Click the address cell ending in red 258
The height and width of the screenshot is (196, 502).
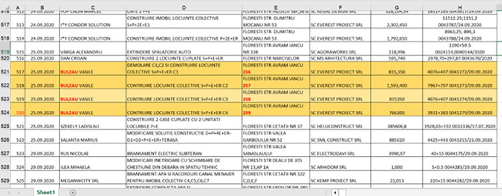[x=276, y=96]
